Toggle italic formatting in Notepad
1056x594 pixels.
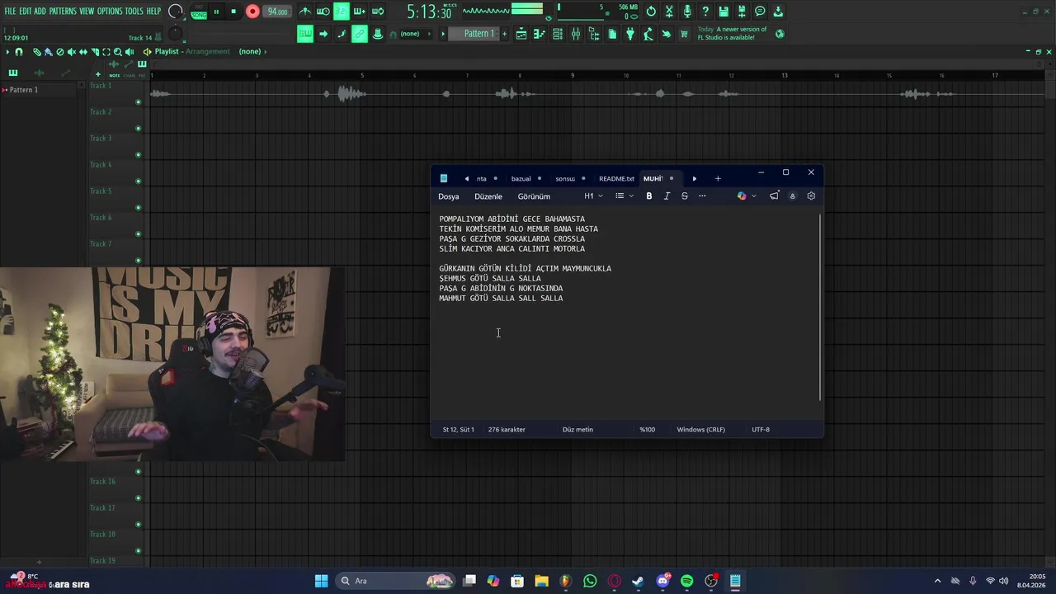(667, 196)
